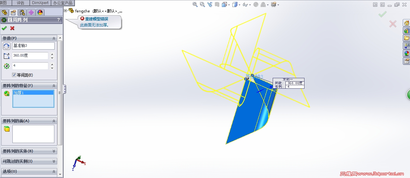Open the ConfigurationManager tab

pyautogui.click(x=22, y=12)
